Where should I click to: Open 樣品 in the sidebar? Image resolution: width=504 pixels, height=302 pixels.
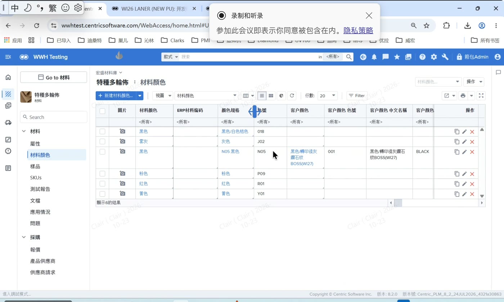tap(35, 166)
